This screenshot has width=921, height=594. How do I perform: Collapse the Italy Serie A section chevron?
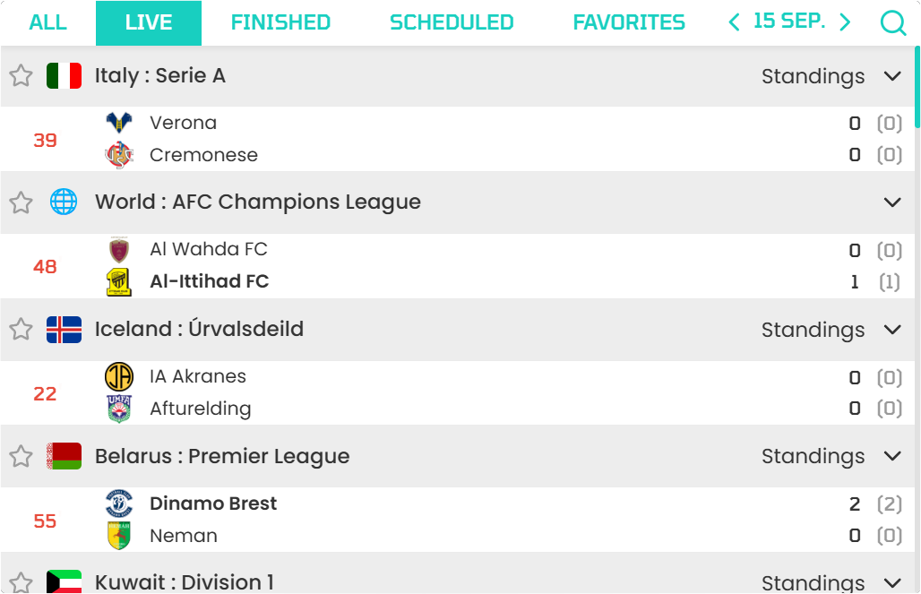pos(892,76)
